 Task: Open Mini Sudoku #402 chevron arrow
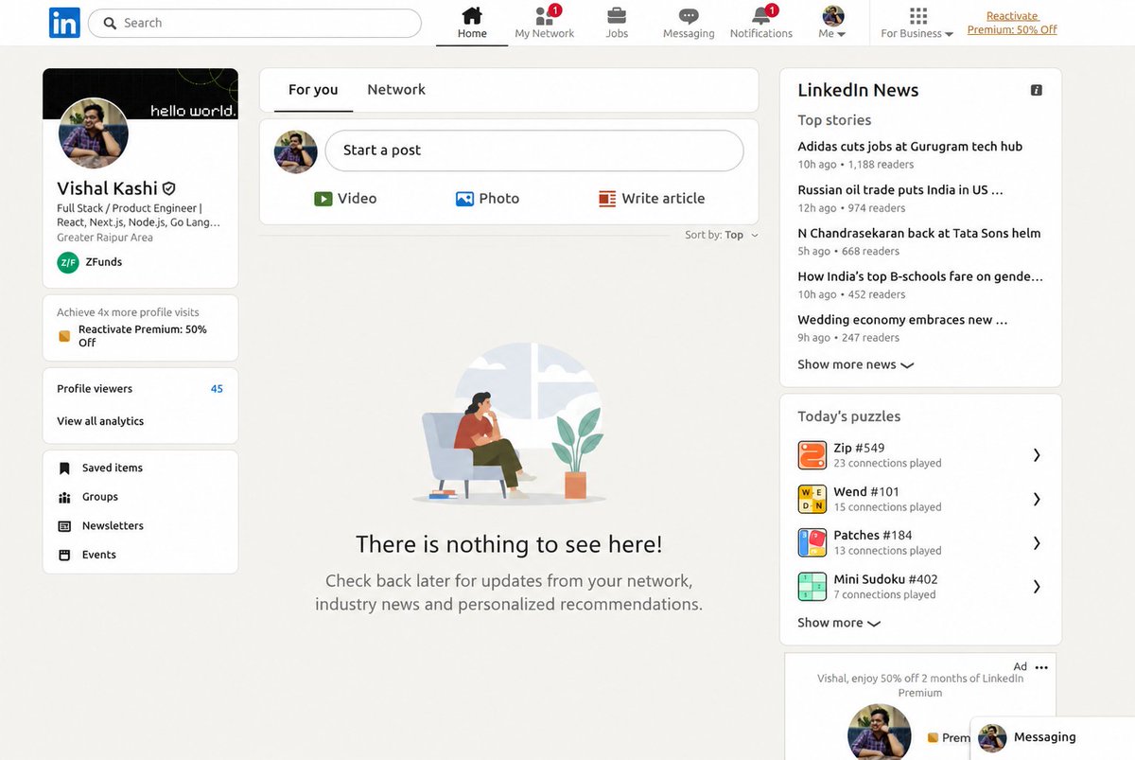tap(1037, 587)
